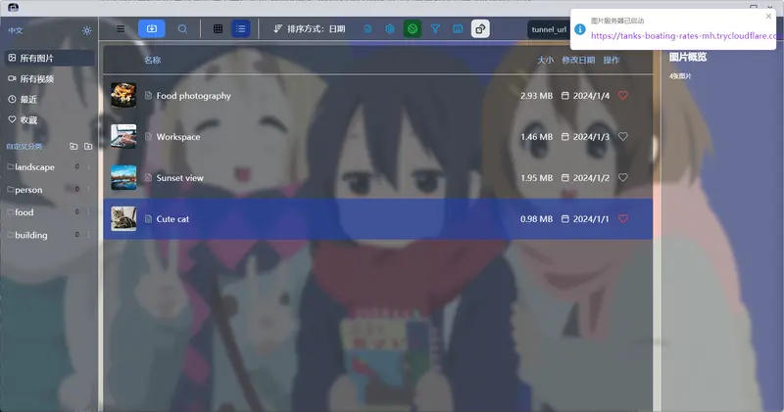
Task: Click the 2024/1/4 date cell
Action: [x=591, y=95]
